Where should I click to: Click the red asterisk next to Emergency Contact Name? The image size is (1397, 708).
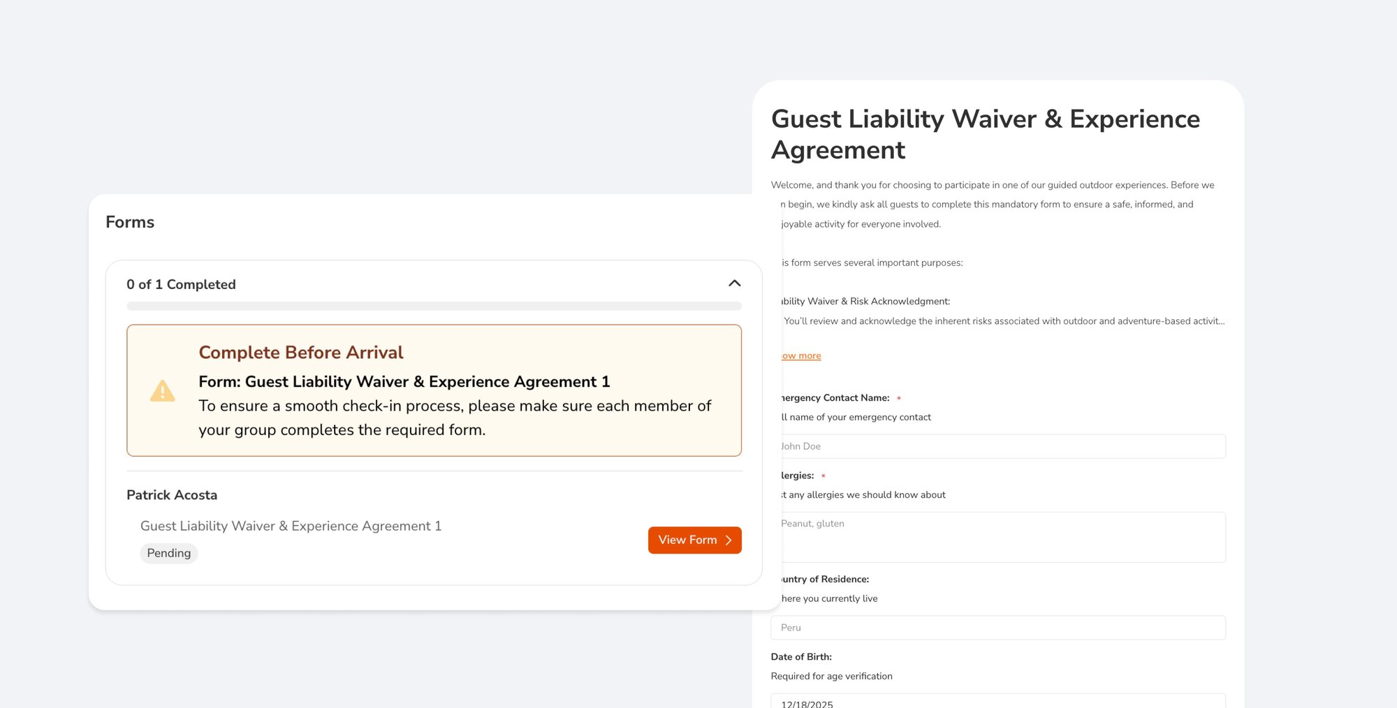899,397
